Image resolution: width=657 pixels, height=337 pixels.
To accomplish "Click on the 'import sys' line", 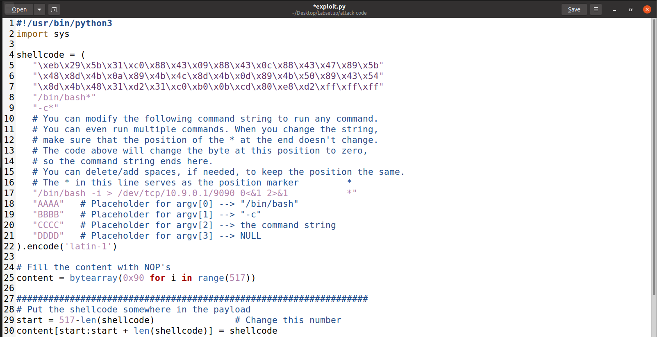I will tap(43, 34).
